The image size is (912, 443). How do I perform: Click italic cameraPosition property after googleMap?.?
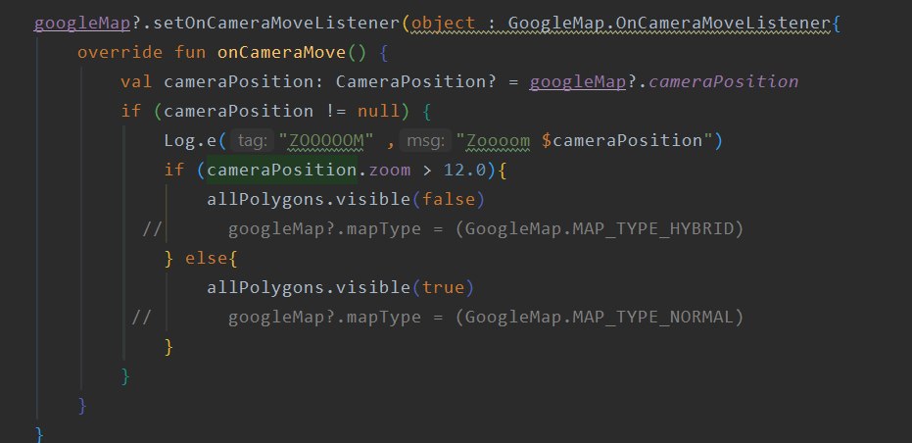click(724, 81)
